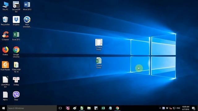Select the Google Chrome desktop shortcut
This screenshot has height=111, width=198.
(16, 52)
